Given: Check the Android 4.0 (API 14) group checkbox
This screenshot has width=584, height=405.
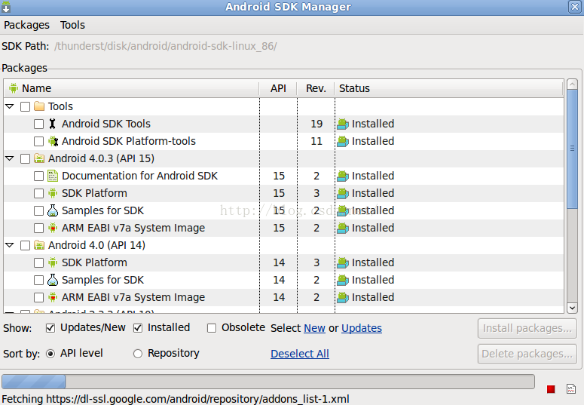Looking at the screenshot, I should coord(25,245).
